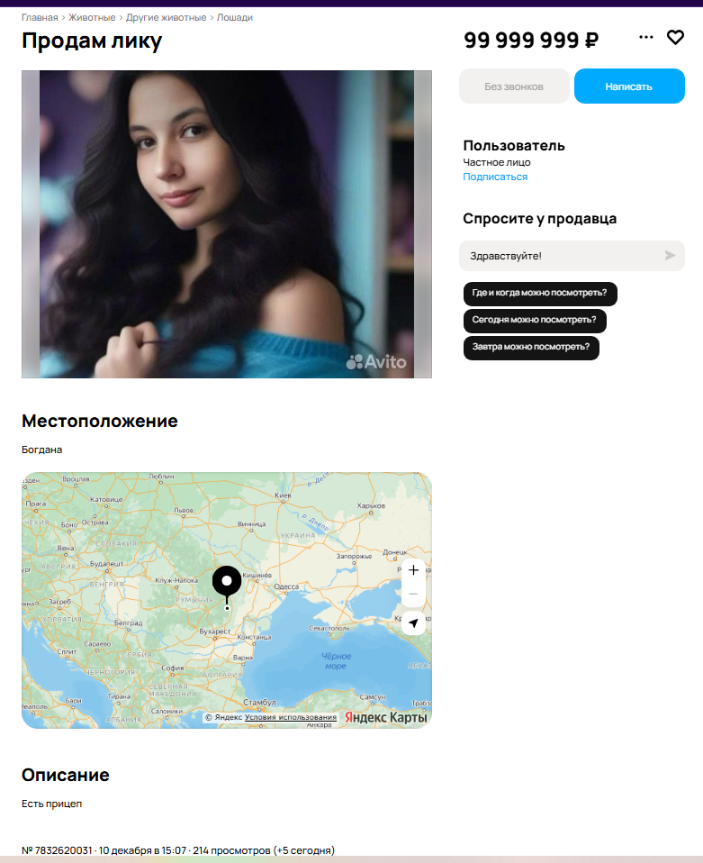Open Другие животные breadcrumb
703x863 pixels.
[167, 18]
